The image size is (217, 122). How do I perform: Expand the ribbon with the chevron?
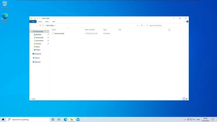(x=184, y=22)
